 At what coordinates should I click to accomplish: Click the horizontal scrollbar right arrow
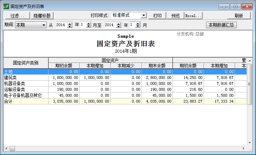(x=244, y=148)
